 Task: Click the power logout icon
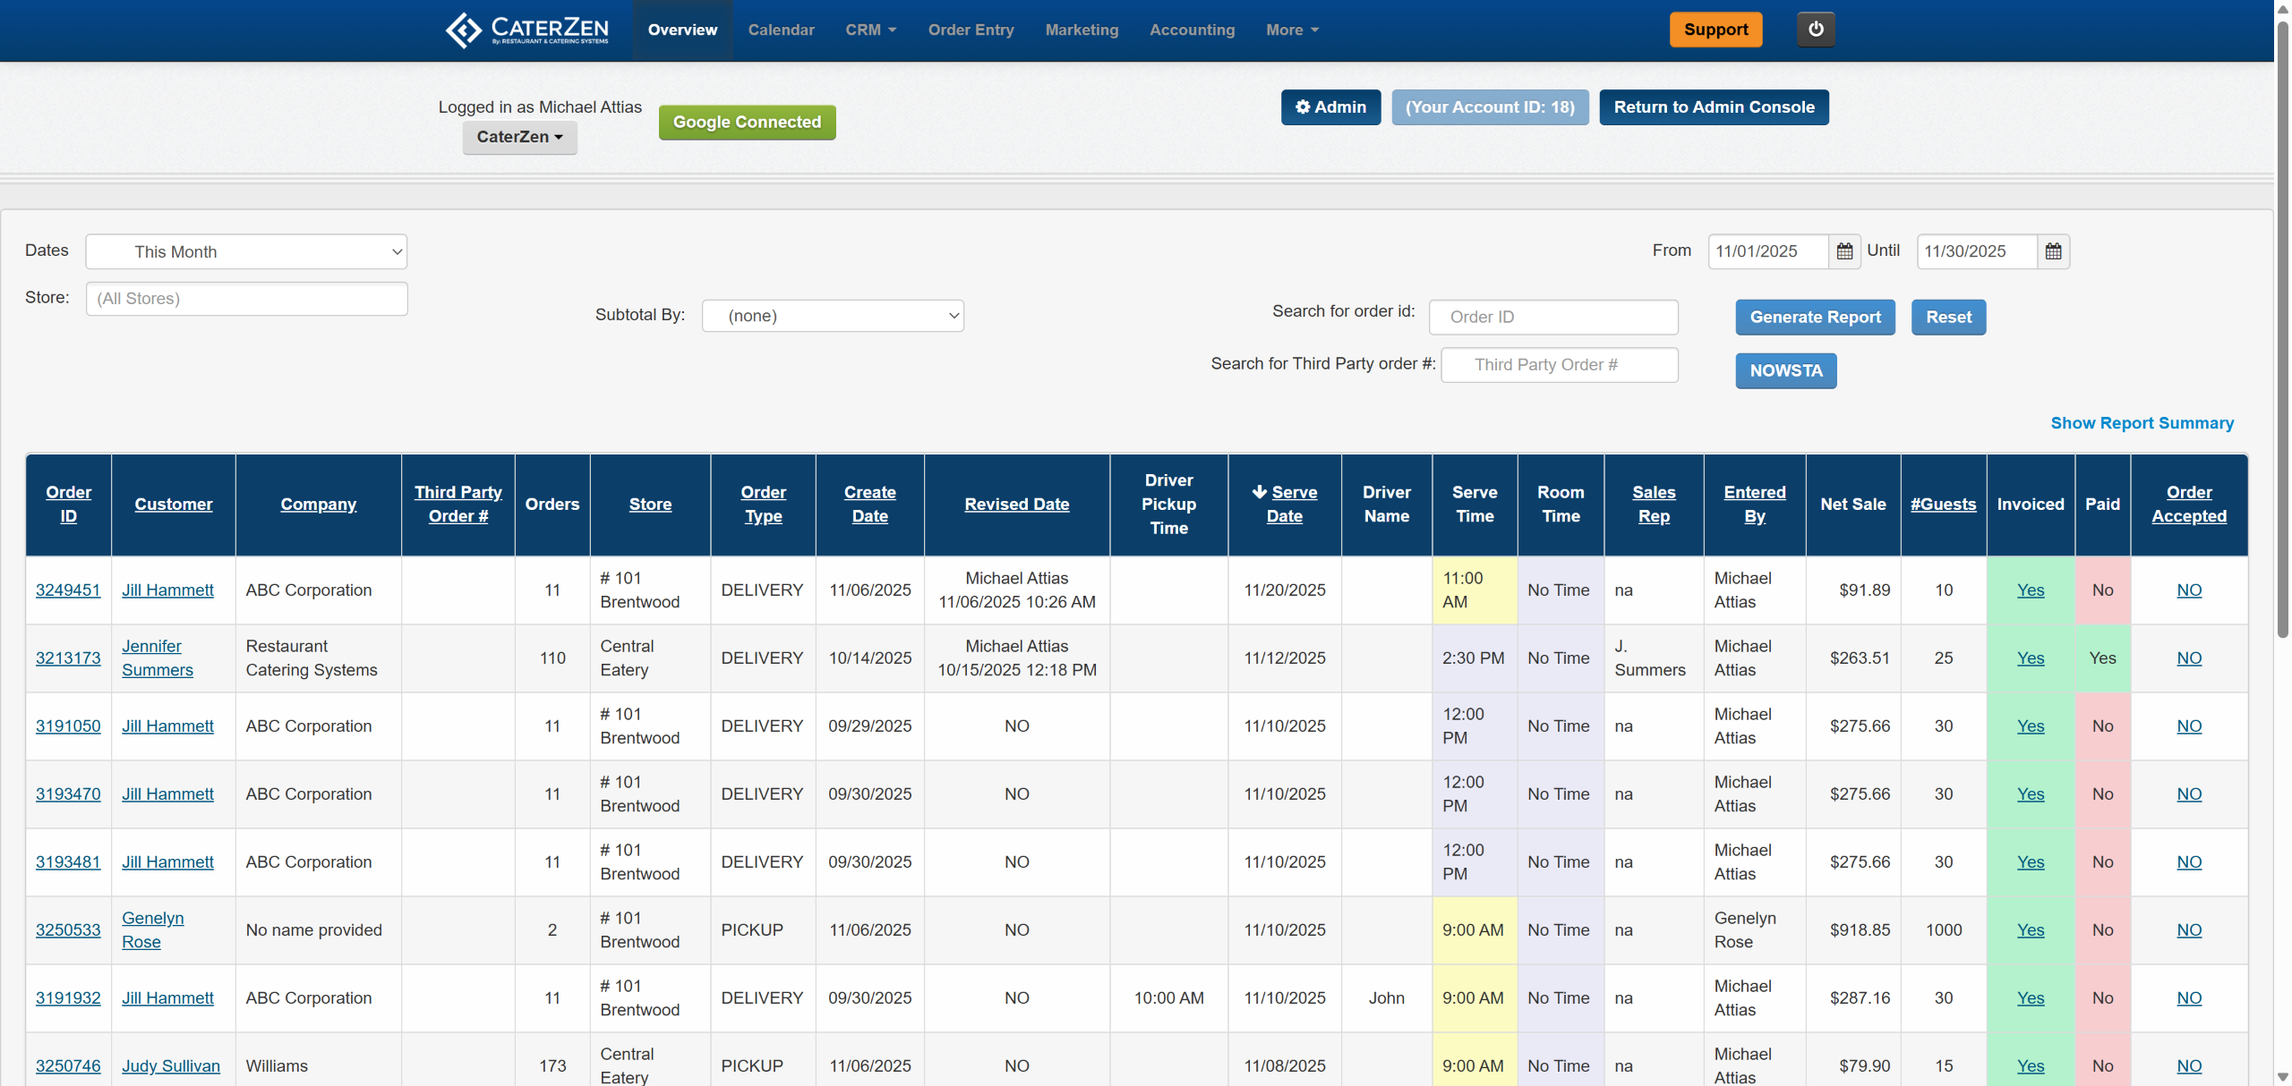[1815, 30]
